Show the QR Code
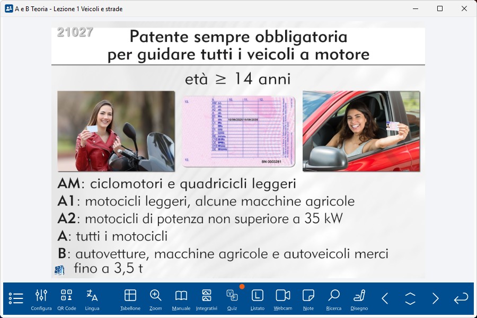 click(67, 299)
